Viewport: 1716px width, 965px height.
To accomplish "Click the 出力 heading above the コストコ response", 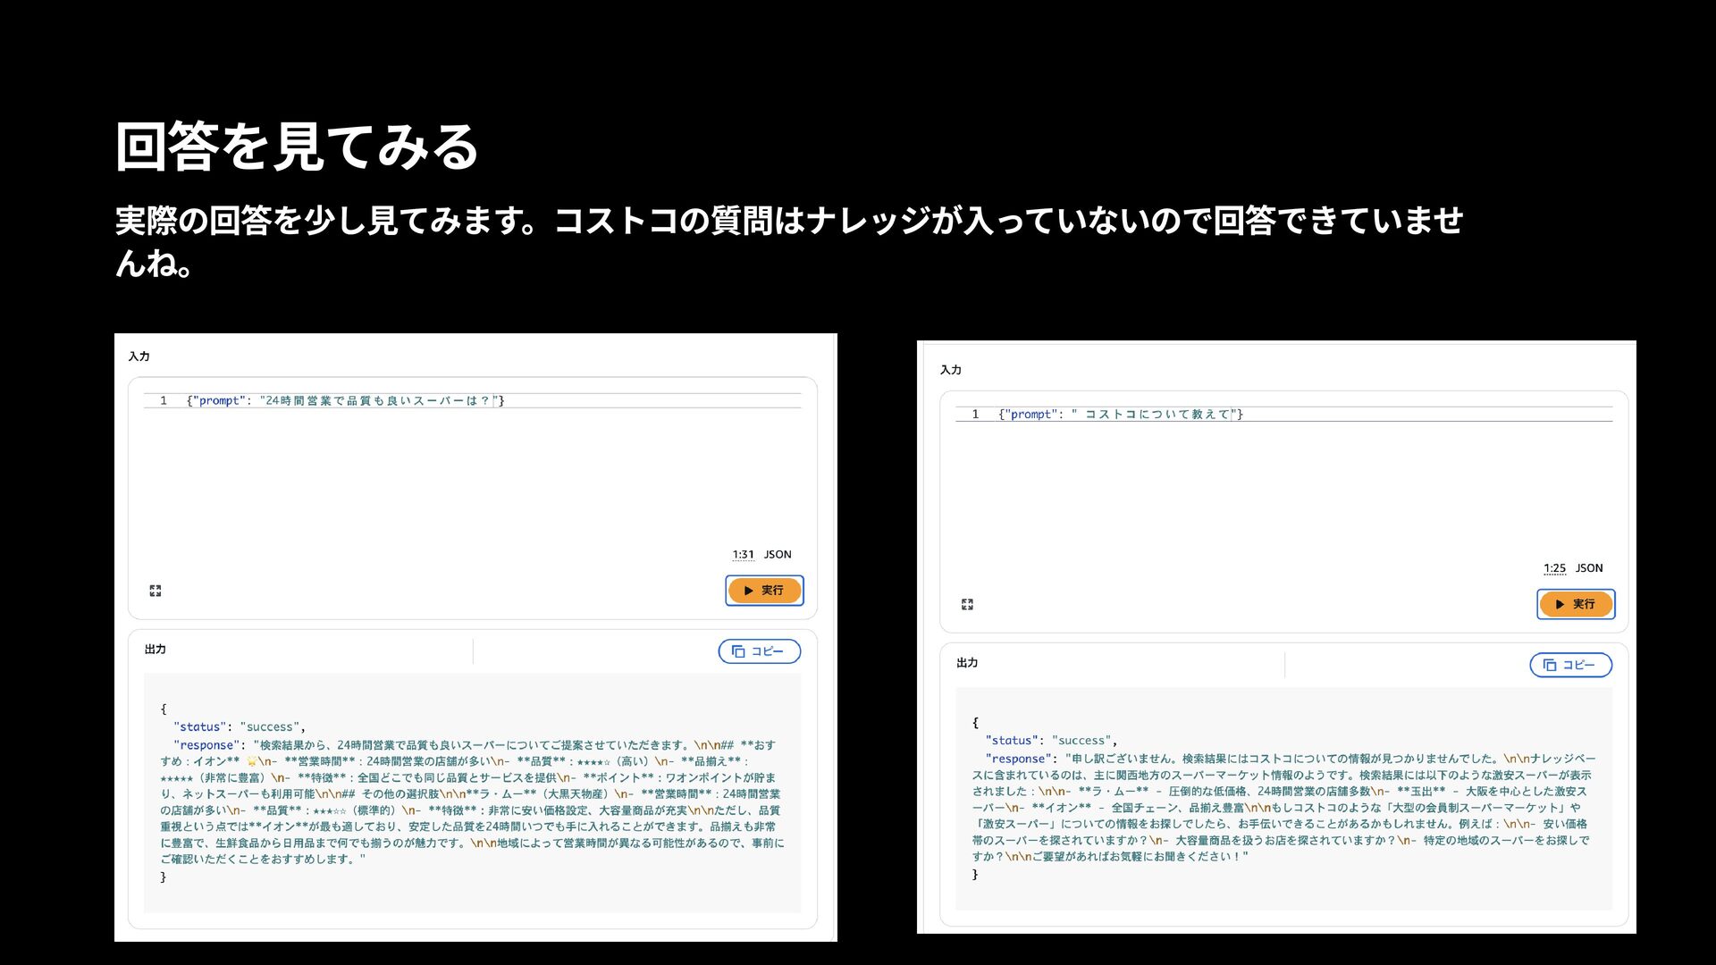I will pos(967,663).
